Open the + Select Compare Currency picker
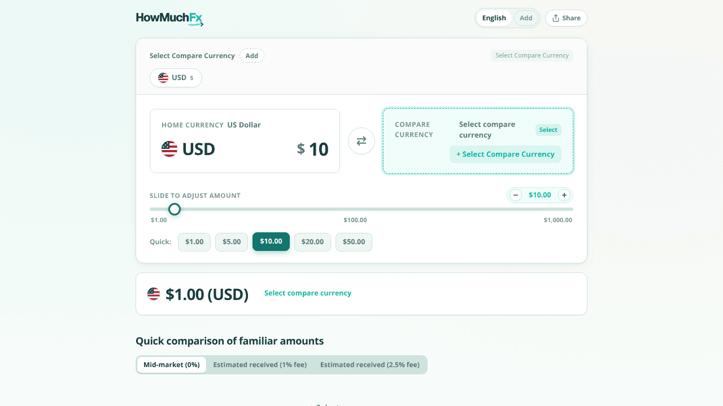Image resolution: width=723 pixels, height=406 pixels. 506,155
